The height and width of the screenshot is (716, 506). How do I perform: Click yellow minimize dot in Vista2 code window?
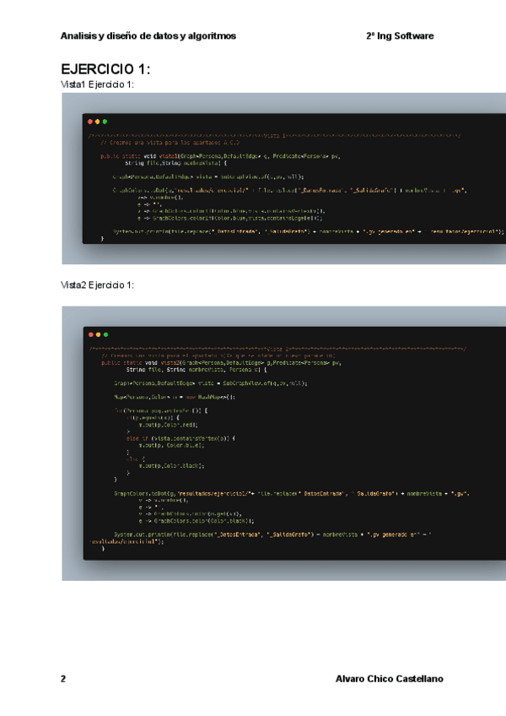point(98,334)
